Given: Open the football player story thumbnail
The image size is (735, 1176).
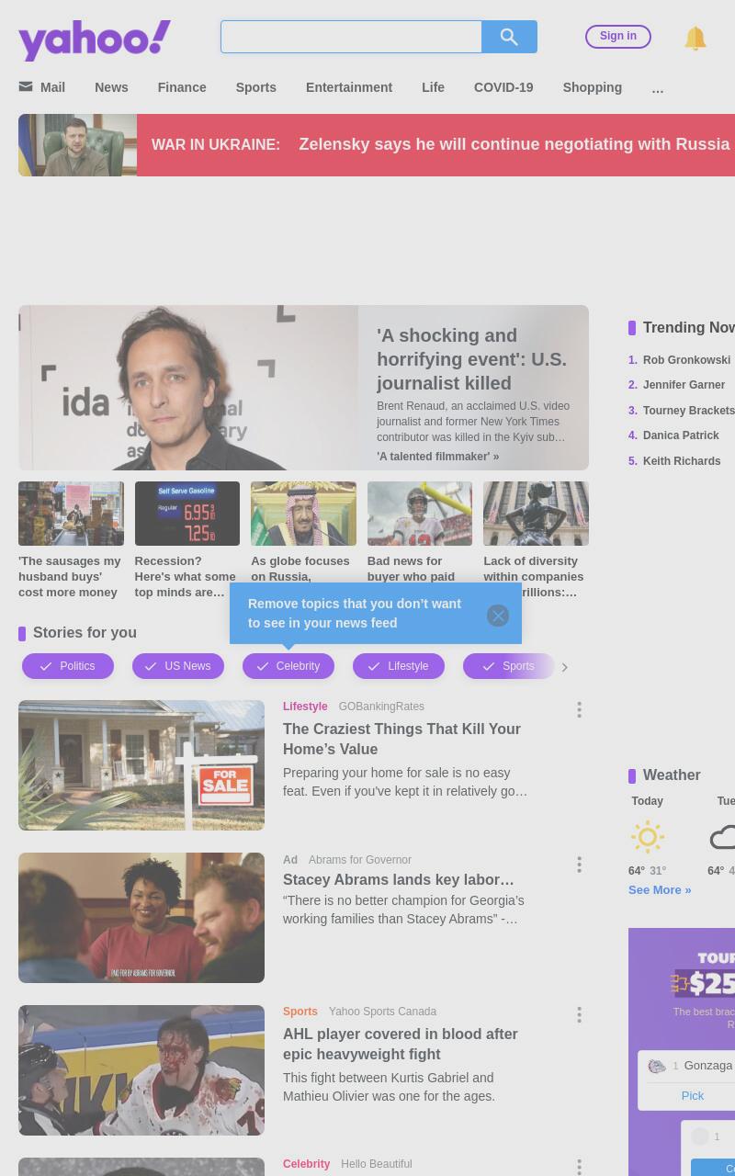Looking at the screenshot, I should click(420, 514).
